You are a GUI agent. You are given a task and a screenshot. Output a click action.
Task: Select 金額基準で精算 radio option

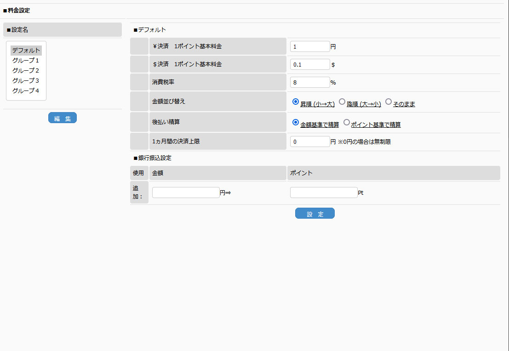coord(296,122)
